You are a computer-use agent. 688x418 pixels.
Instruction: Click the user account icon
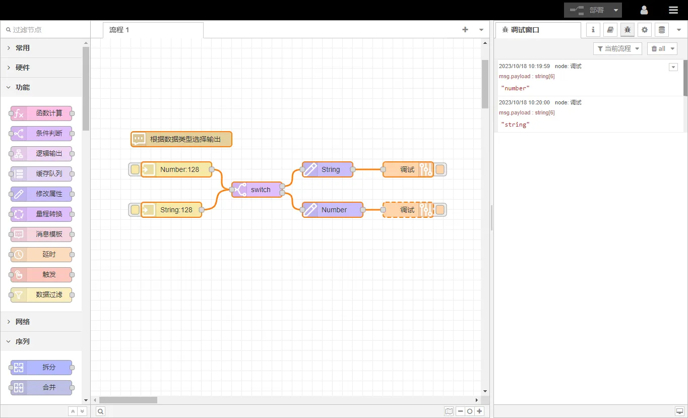[x=644, y=10]
